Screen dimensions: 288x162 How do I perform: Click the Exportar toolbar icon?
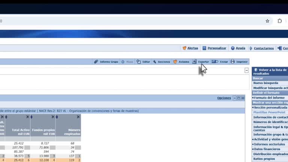click(194, 61)
